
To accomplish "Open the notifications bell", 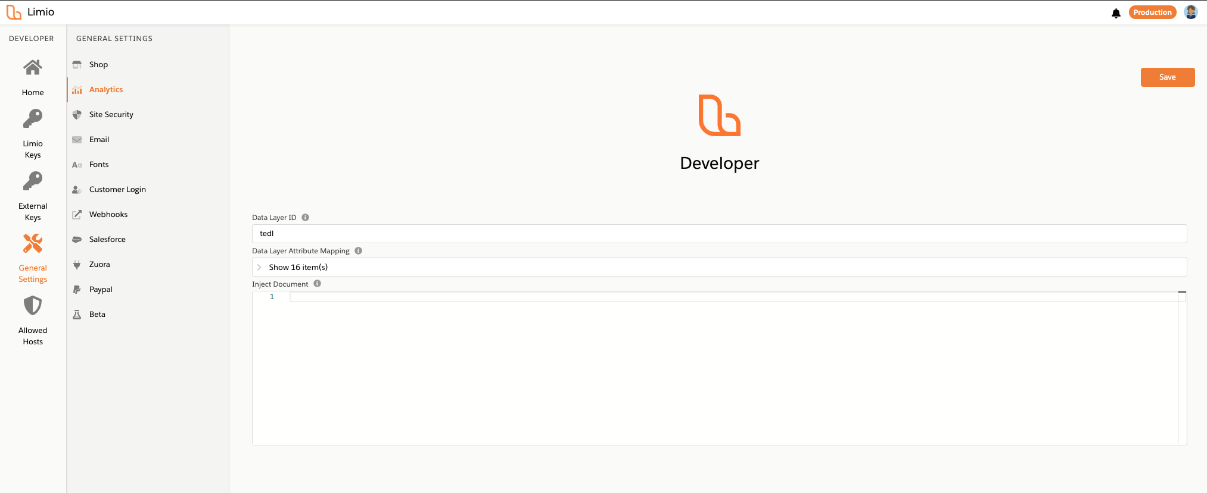I will (1116, 13).
